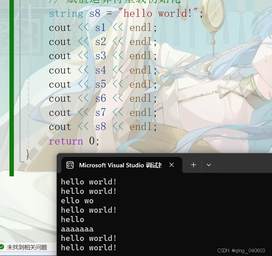Click the code line 'cout << s8 << endl;'
The width and height of the screenshot is (272, 256).
tap(103, 127)
